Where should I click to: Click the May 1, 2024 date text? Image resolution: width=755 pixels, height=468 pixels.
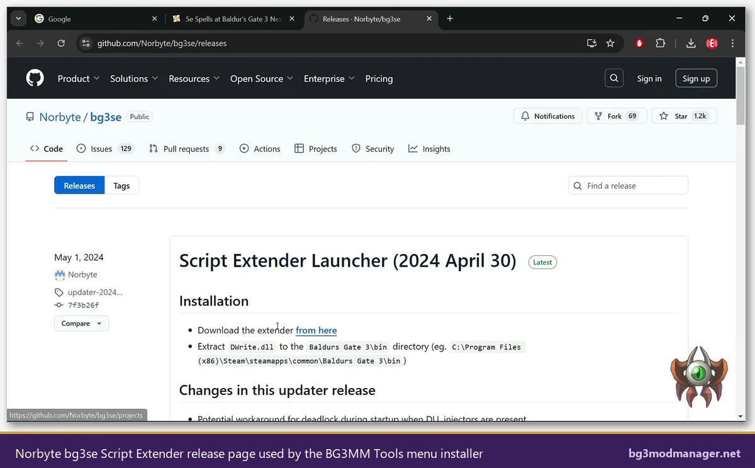click(79, 257)
